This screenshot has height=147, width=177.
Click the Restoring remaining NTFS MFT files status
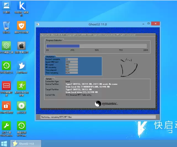56,117
